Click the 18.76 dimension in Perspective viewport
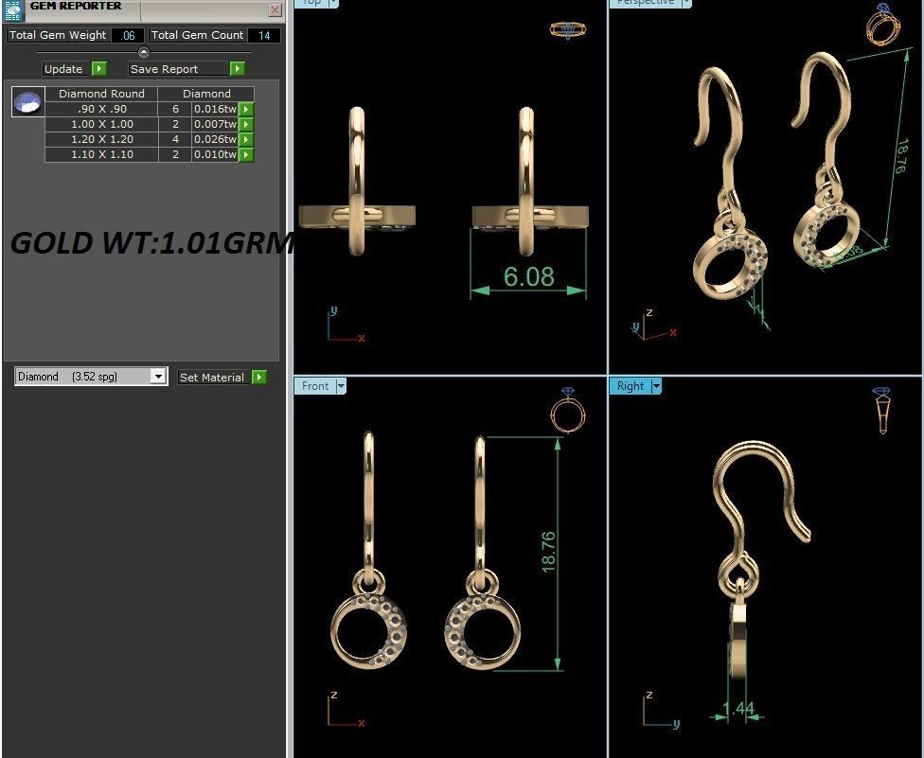 (x=901, y=156)
